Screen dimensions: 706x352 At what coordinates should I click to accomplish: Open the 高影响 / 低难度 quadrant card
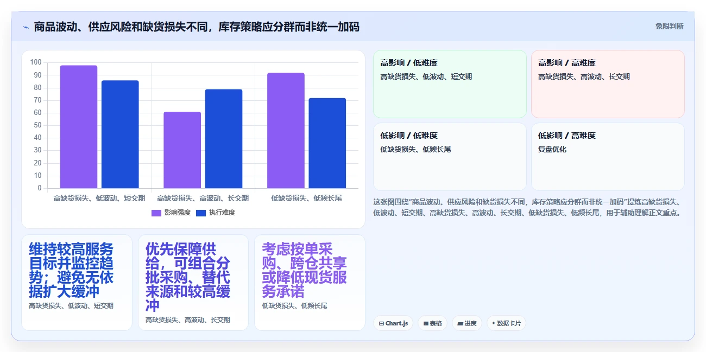tap(450, 84)
